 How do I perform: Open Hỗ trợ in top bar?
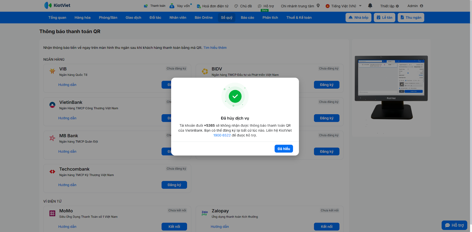266,6
